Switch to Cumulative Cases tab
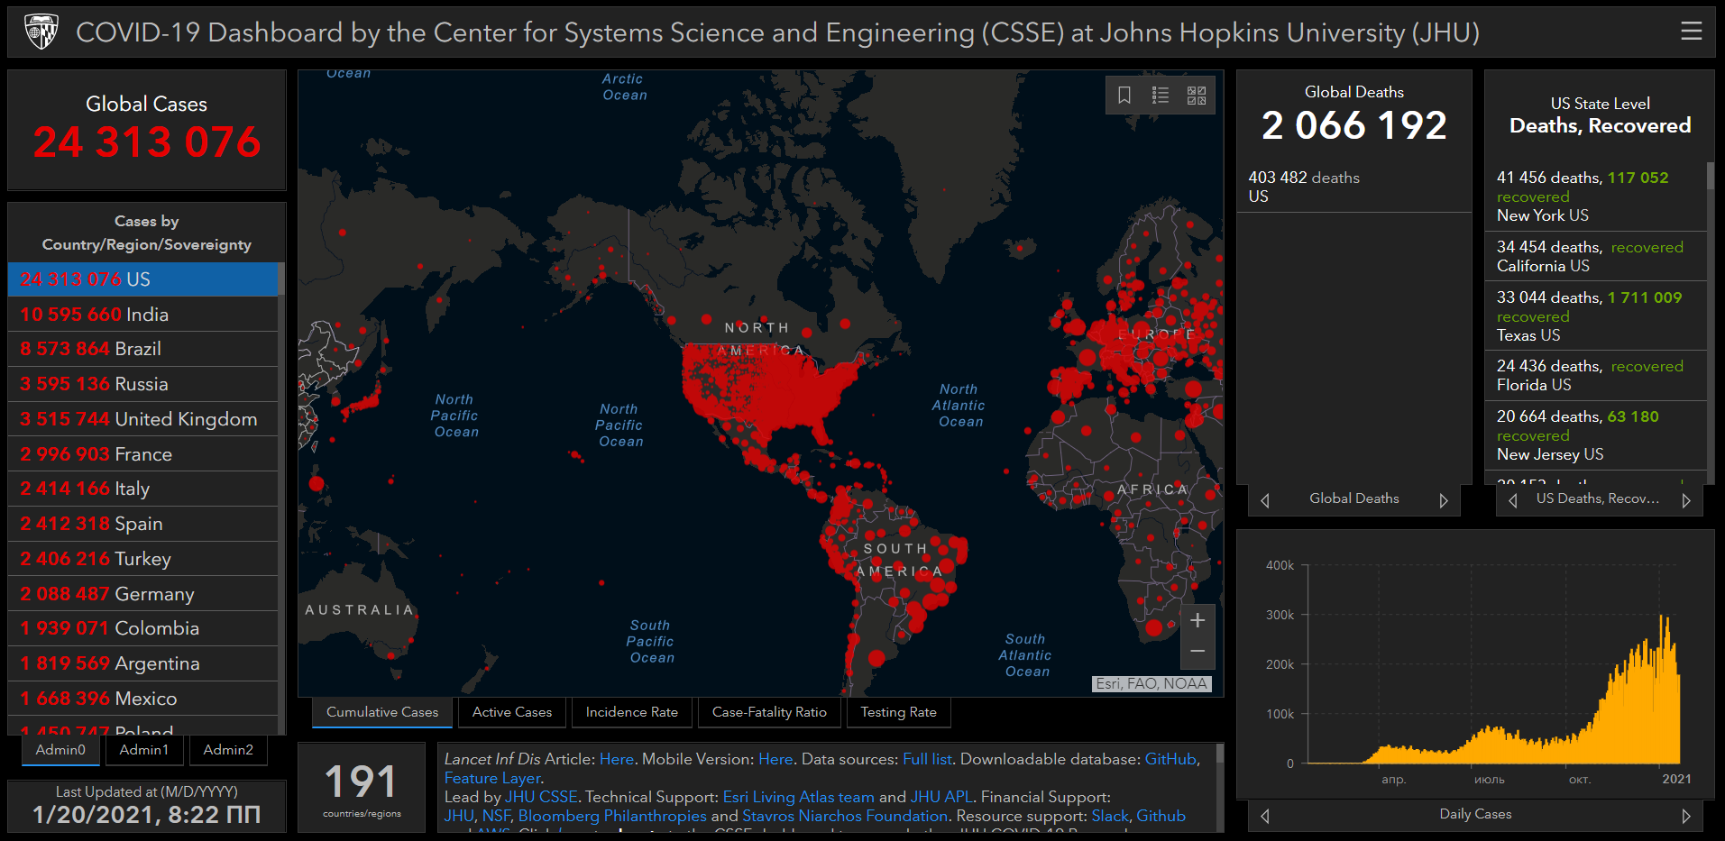The image size is (1725, 841). click(x=382, y=712)
